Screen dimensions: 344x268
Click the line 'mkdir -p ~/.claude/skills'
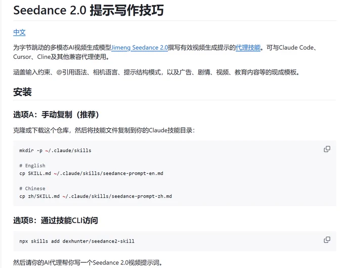[x=55, y=150]
